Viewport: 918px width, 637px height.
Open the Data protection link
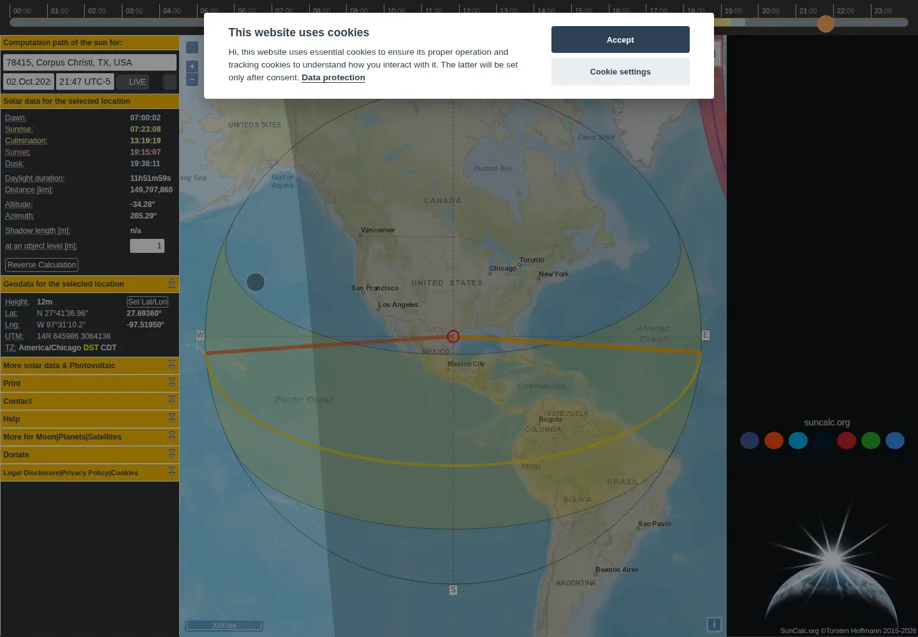coord(333,78)
